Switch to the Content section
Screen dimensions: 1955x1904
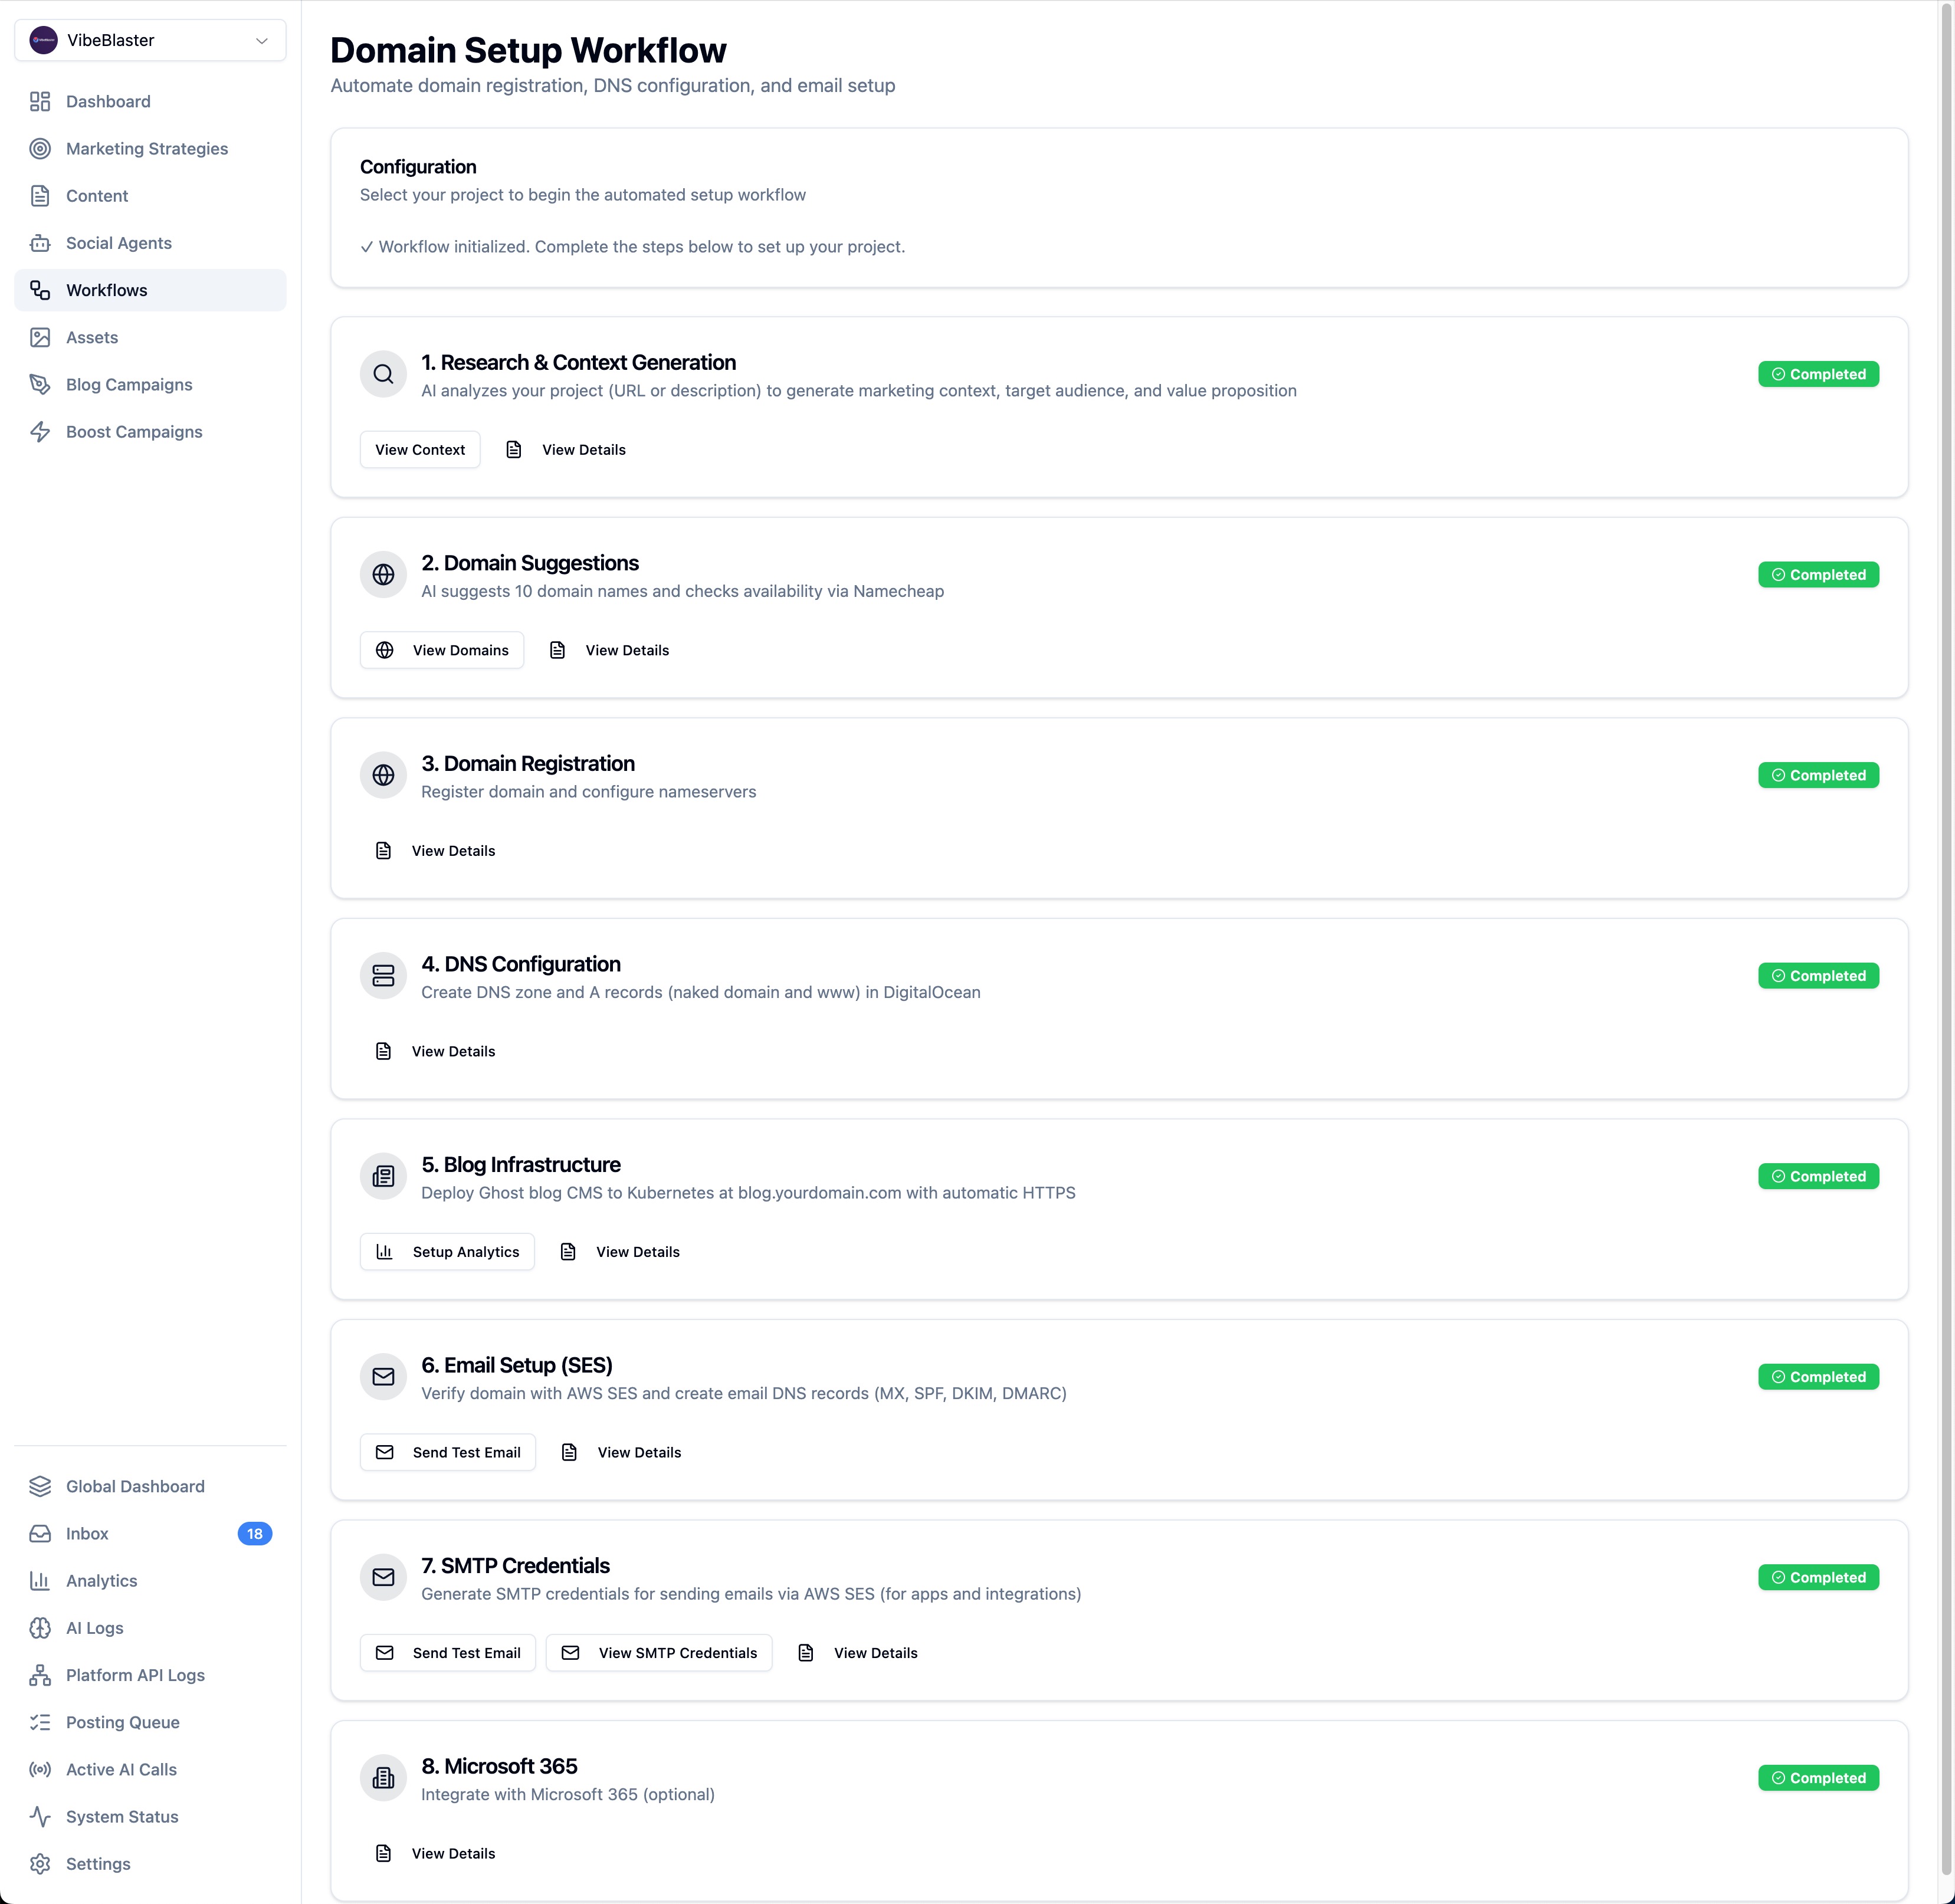tap(96, 196)
